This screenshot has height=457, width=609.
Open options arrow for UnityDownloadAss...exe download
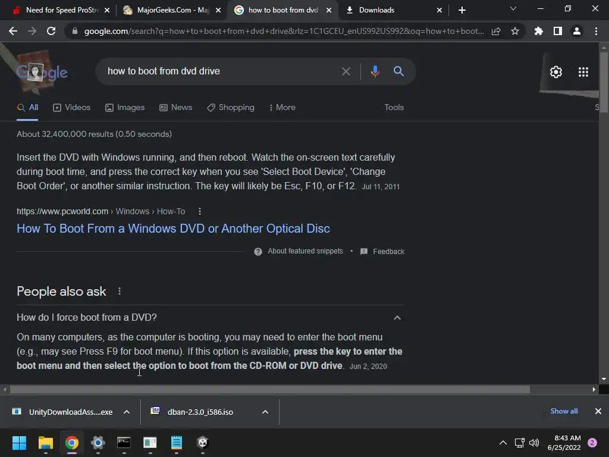127,412
